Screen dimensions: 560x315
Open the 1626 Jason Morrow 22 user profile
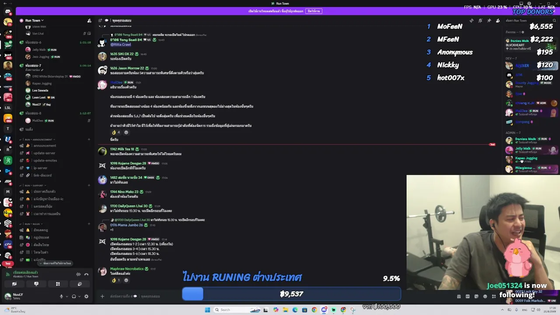click(x=127, y=68)
